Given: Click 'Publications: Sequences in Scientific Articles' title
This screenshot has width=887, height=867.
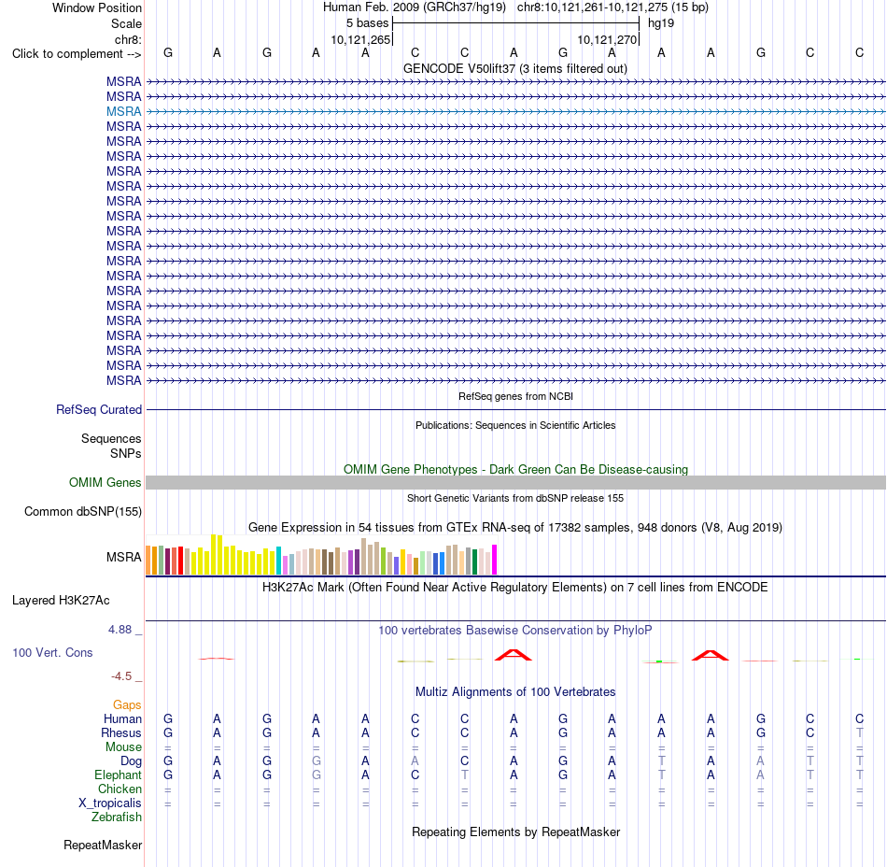Looking at the screenshot, I should tap(515, 425).
